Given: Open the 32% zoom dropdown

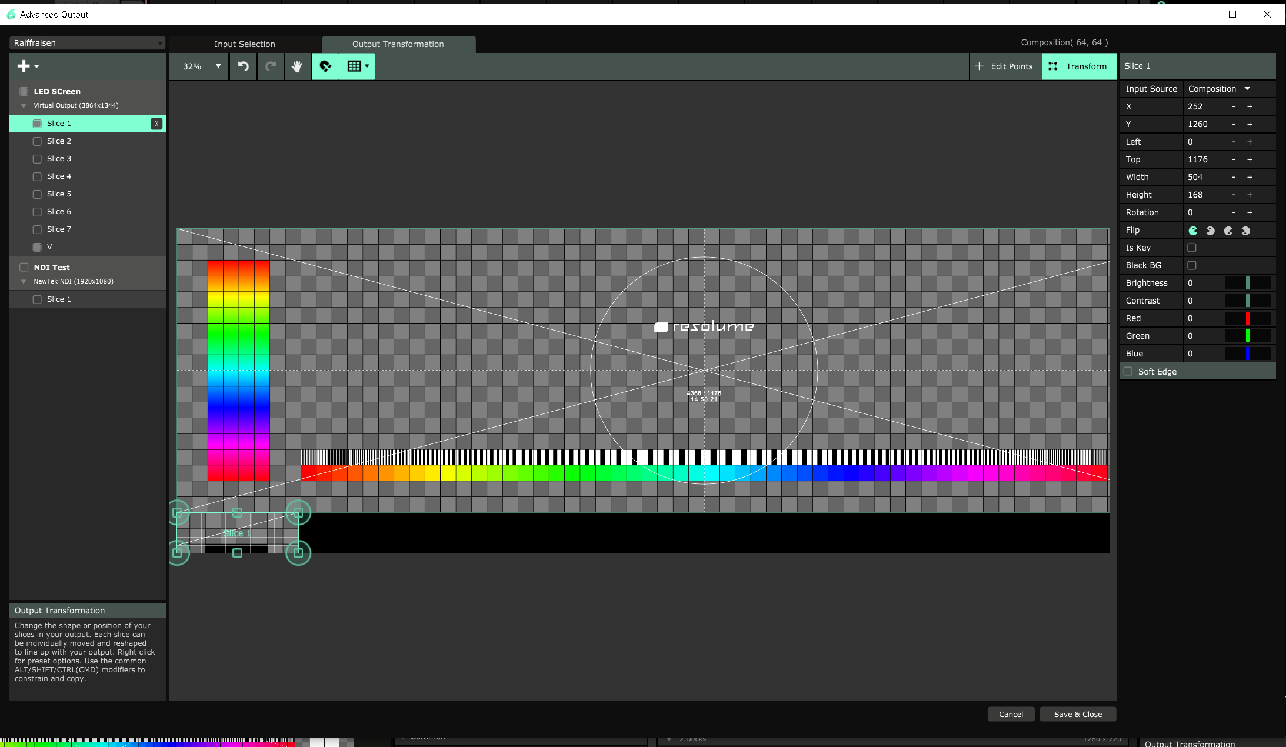Looking at the screenshot, I should coord(201,66).
